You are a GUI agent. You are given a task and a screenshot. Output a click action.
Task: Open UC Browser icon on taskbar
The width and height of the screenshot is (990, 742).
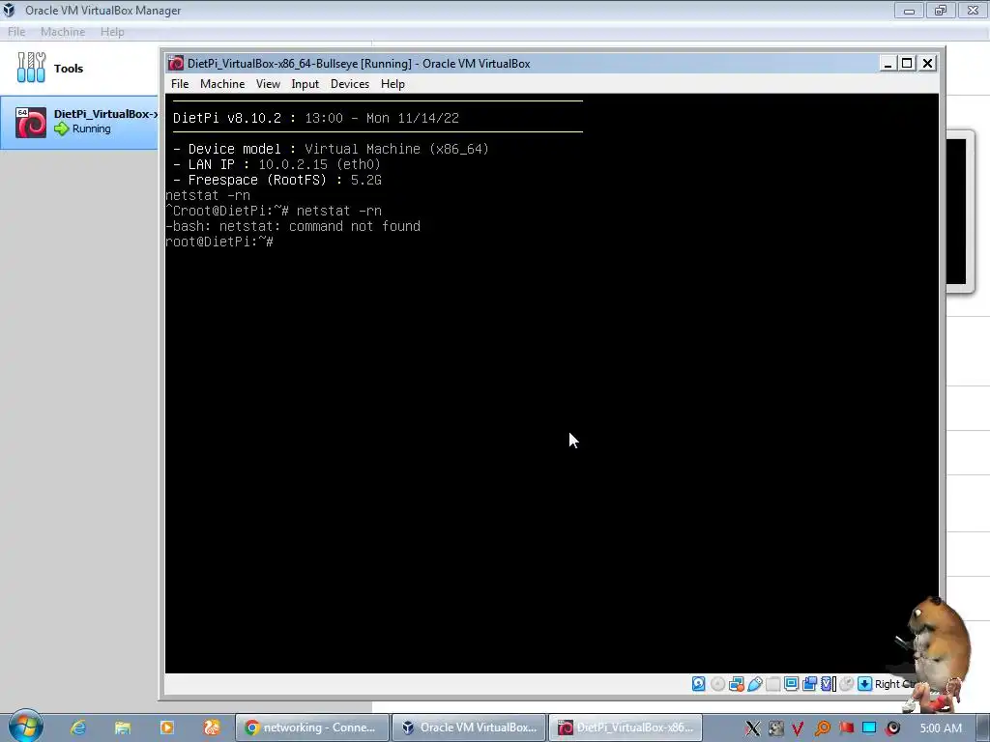(212, 728)
